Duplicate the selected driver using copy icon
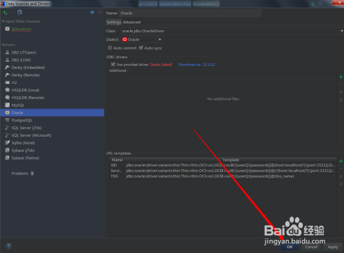Screen dimensions: 344x253 click(x=20, y=12)
